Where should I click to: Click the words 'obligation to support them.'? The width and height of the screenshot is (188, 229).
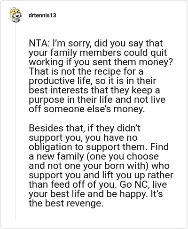[x=88, y=147]
